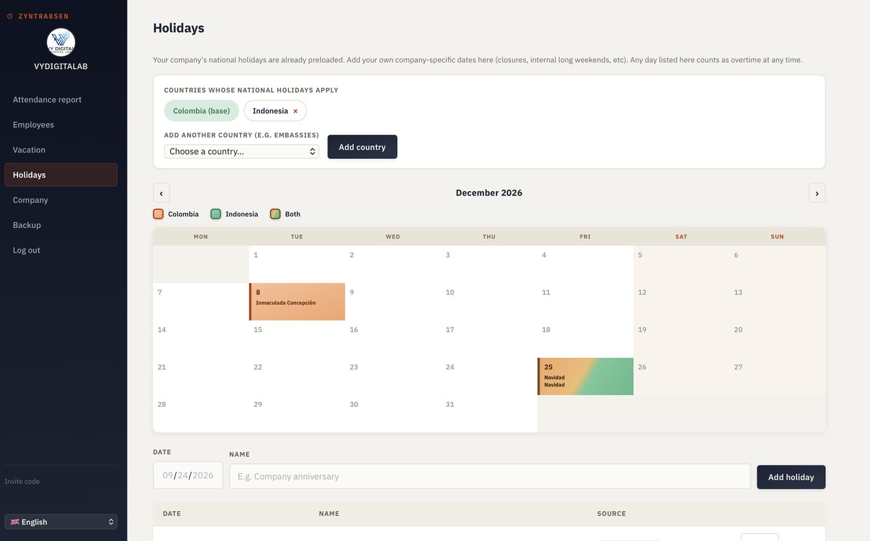Screen dimensions: 870x541
Task: Go to Employees section
Action: pos(61,125)
